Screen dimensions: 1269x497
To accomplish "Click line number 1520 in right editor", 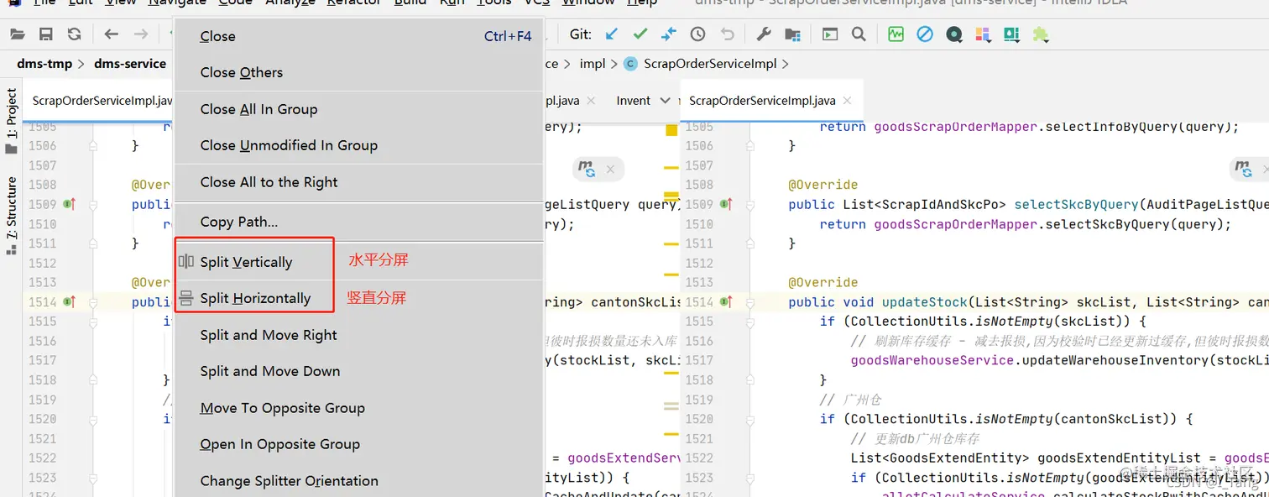I will 698,419.
